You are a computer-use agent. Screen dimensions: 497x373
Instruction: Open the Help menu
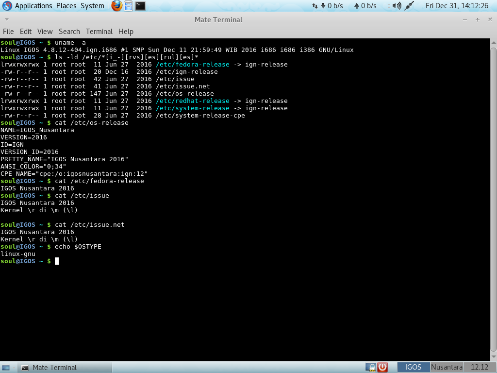(126, 32)
